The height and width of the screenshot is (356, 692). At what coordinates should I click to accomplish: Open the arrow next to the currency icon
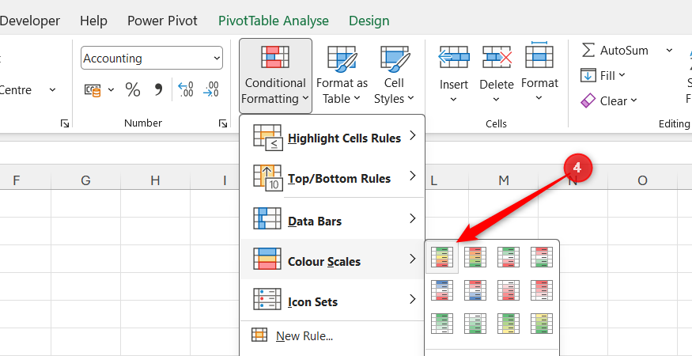tap(111, 90)
